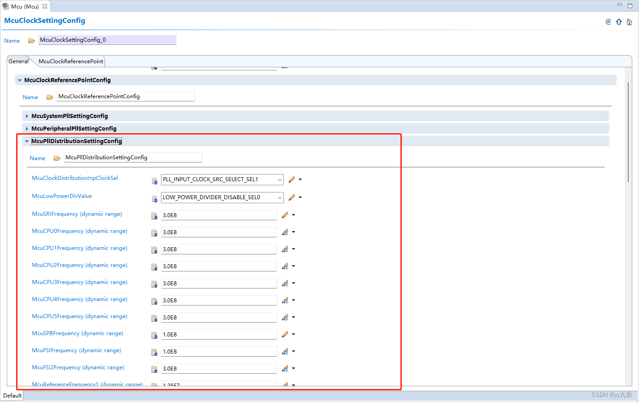639x402 pixels.
Task: Click the parameter type icon before McuLowPowerDivValue dropdown
Action: pyautogui.click(x=154, y=199)
